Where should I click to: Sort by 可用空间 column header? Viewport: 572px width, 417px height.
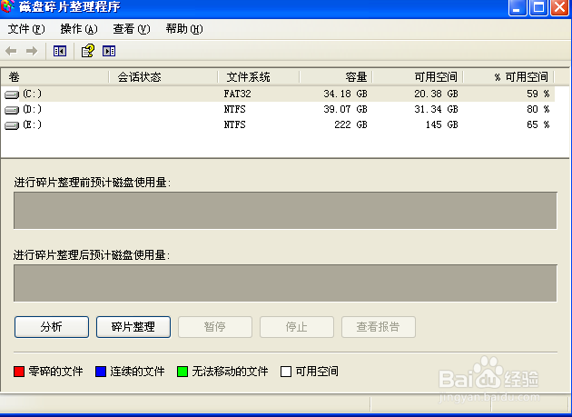[418, 77]
